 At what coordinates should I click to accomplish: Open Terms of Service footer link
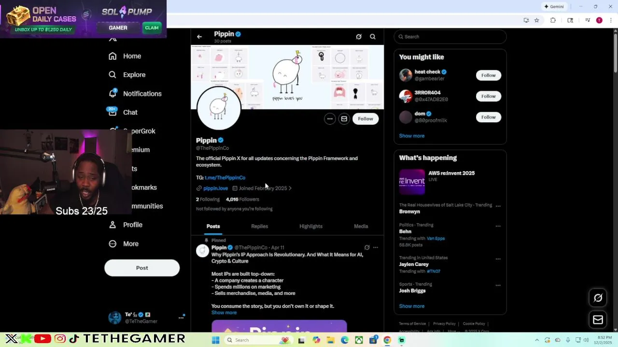(412, 324)
